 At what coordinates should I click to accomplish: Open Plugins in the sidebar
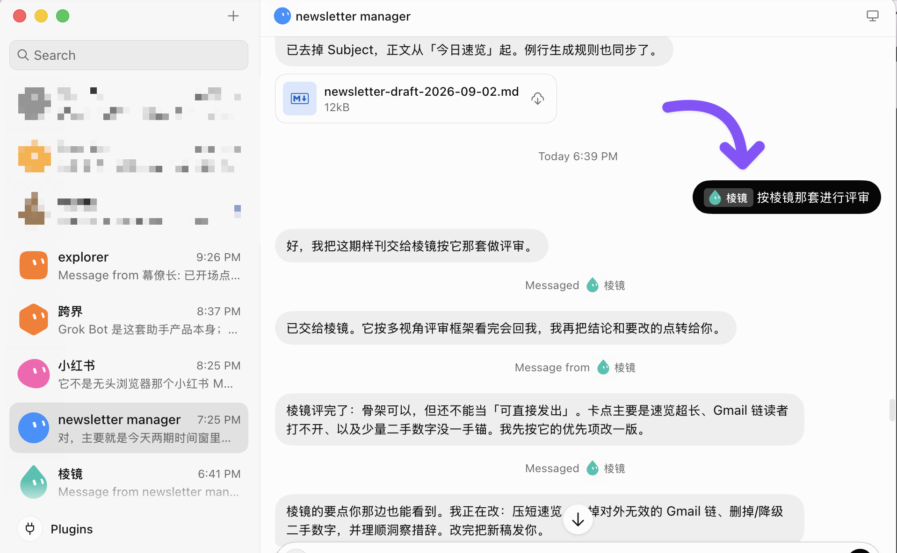click(x=72, y=529)
